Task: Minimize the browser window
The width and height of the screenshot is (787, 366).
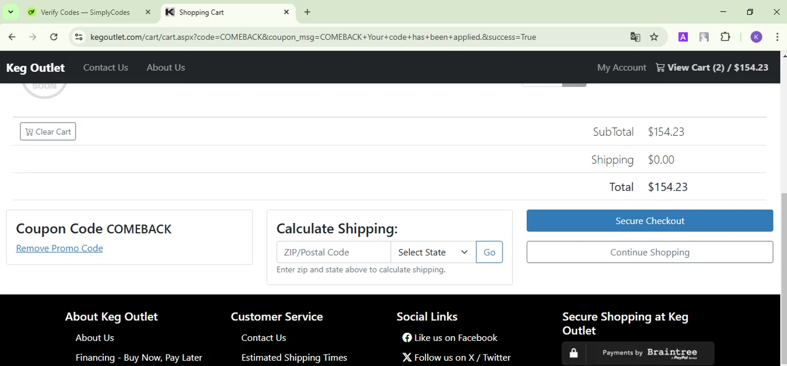Action: click(x=724, y=12)
